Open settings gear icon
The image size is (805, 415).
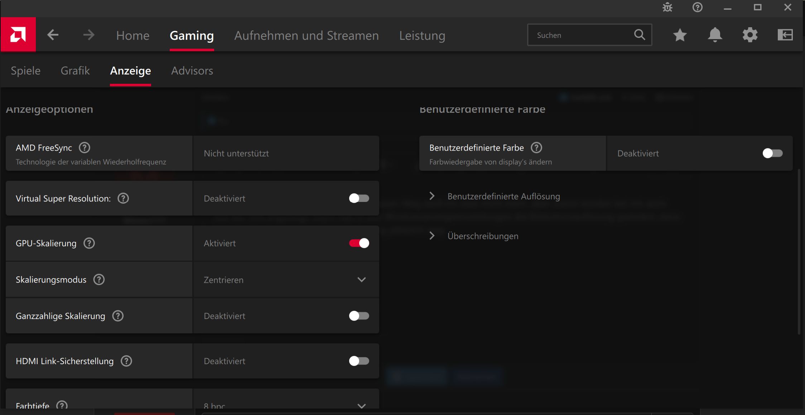point(750,35)
